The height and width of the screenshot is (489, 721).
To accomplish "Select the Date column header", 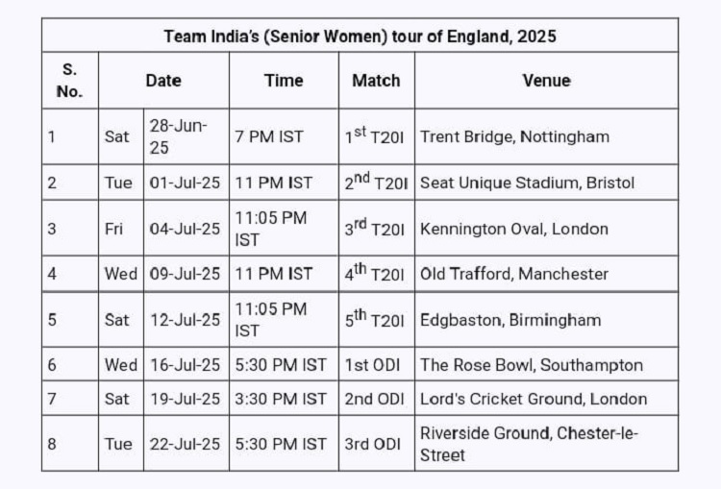I will tap(163, 81).
